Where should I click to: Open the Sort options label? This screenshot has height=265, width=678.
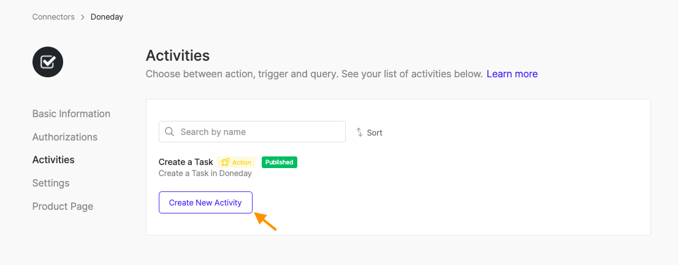[x=375, y=132]
